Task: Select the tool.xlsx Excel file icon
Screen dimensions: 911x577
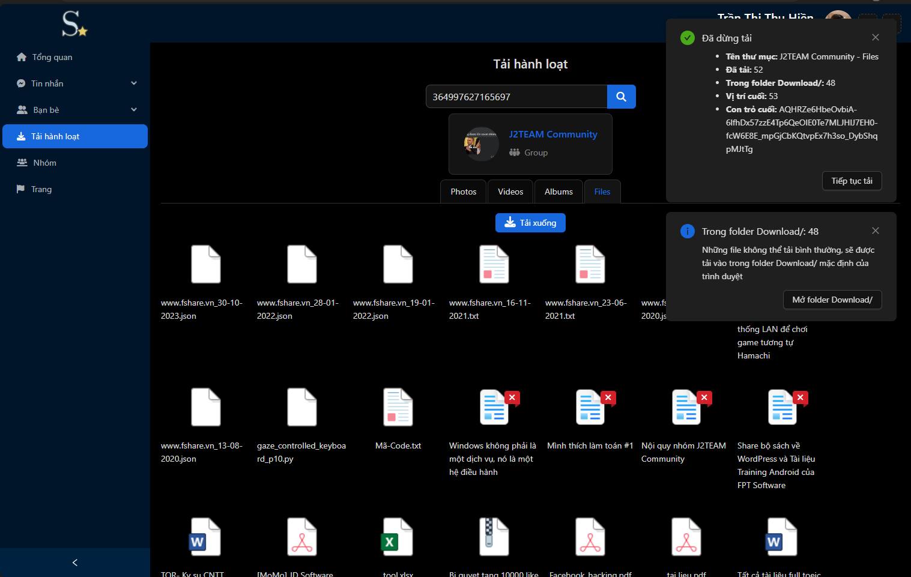Action: tap(398, 537)
